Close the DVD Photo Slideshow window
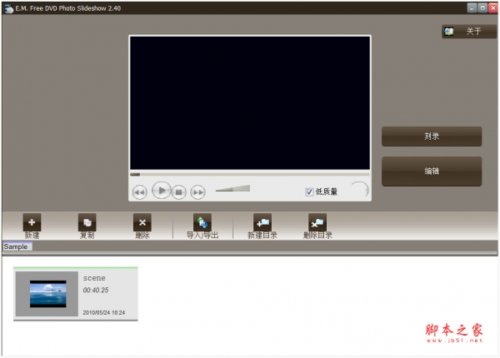Image resolution: width=500 pixels, height=358 pixels. click(x=493, y=8)
